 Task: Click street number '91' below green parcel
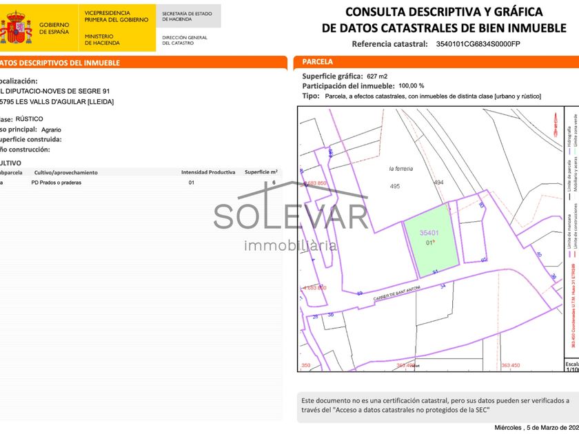click(x=436, y=272)
